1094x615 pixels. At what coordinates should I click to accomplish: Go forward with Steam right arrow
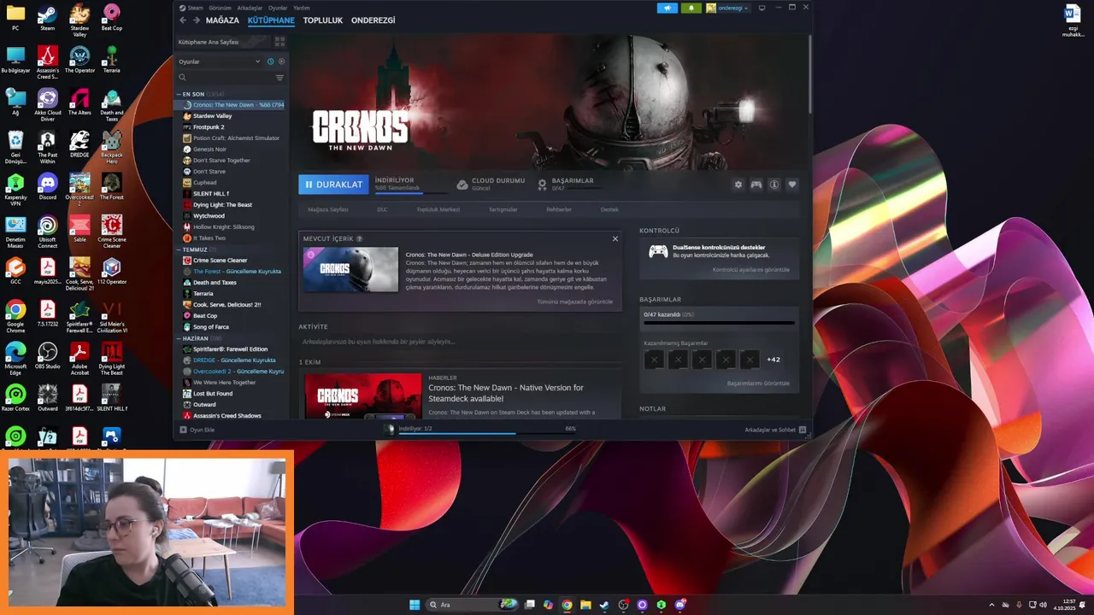click(x=197, y=20)
